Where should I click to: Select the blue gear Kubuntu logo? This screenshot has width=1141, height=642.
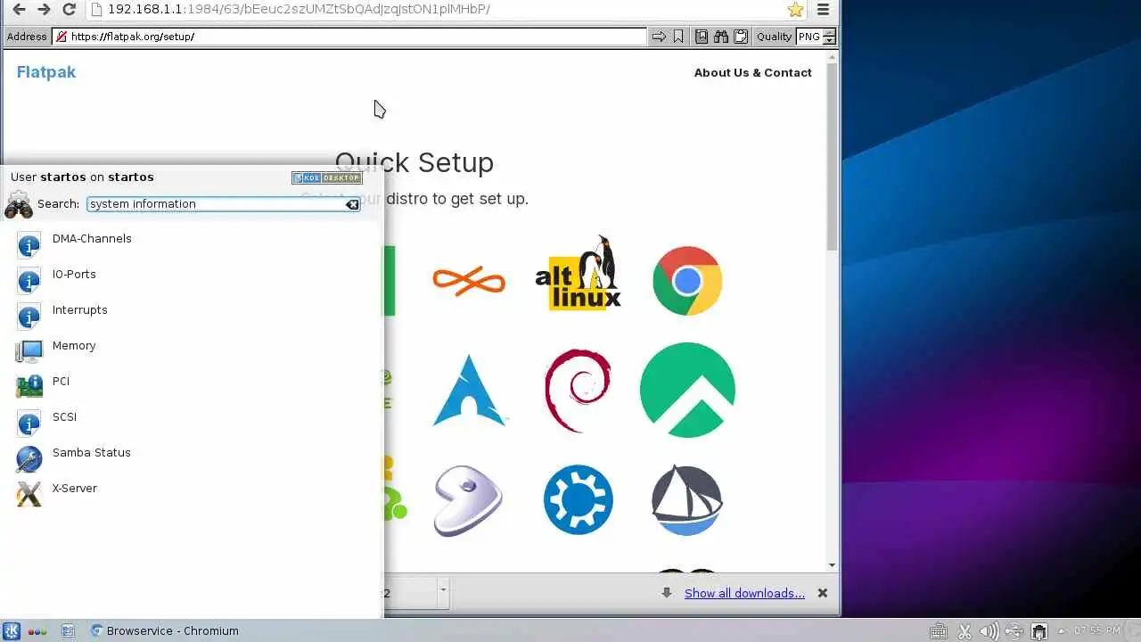(x=578, y=500)
